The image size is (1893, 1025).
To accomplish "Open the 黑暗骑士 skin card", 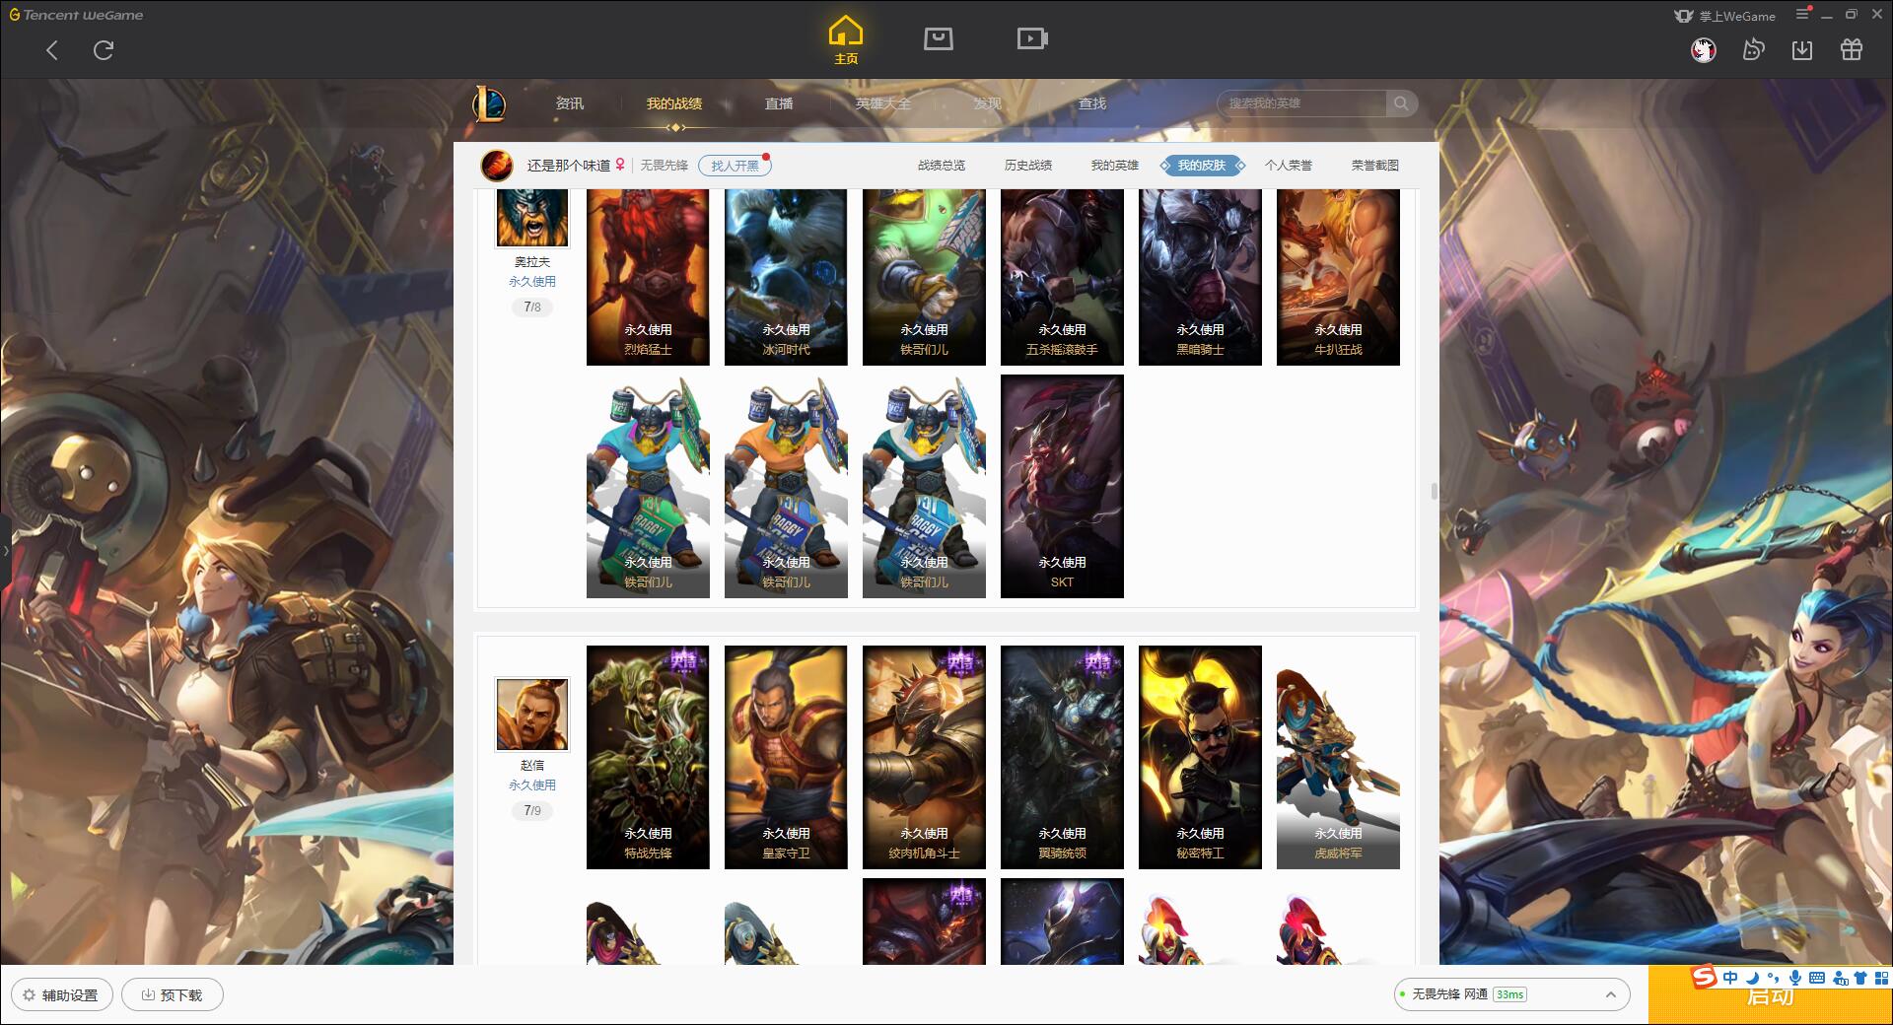I will (x=1200, y=277).
